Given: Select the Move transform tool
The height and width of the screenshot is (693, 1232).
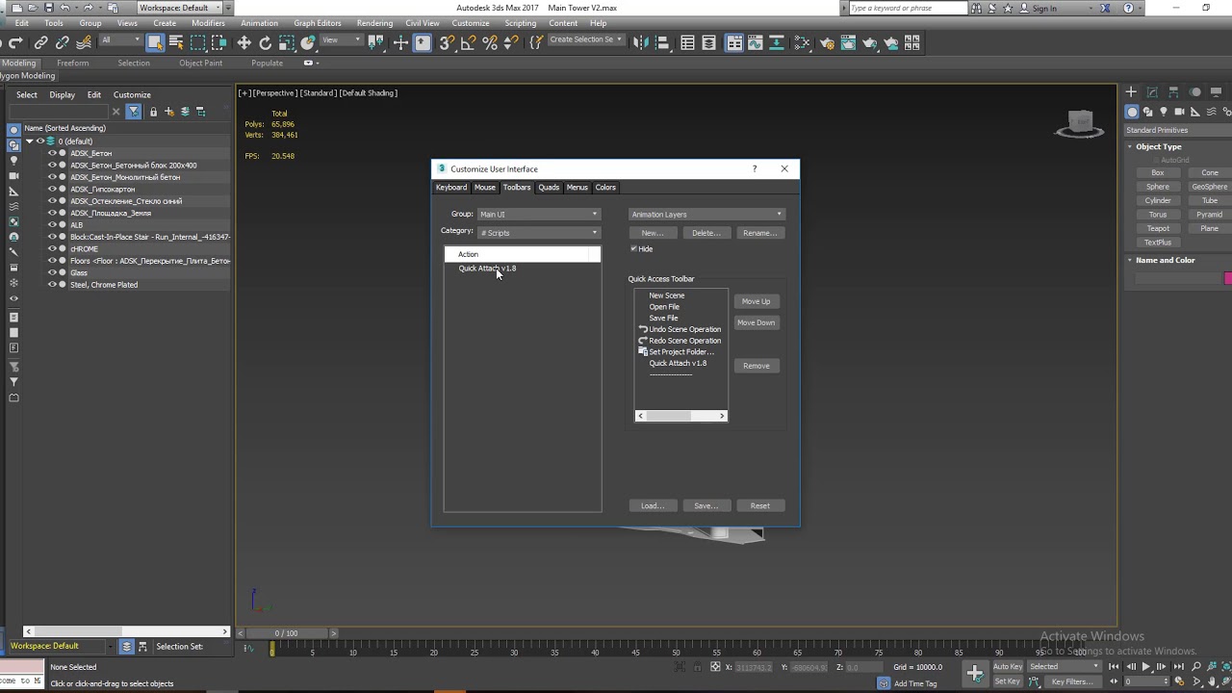Looking at the screenshot, I should tap(244, 43).
